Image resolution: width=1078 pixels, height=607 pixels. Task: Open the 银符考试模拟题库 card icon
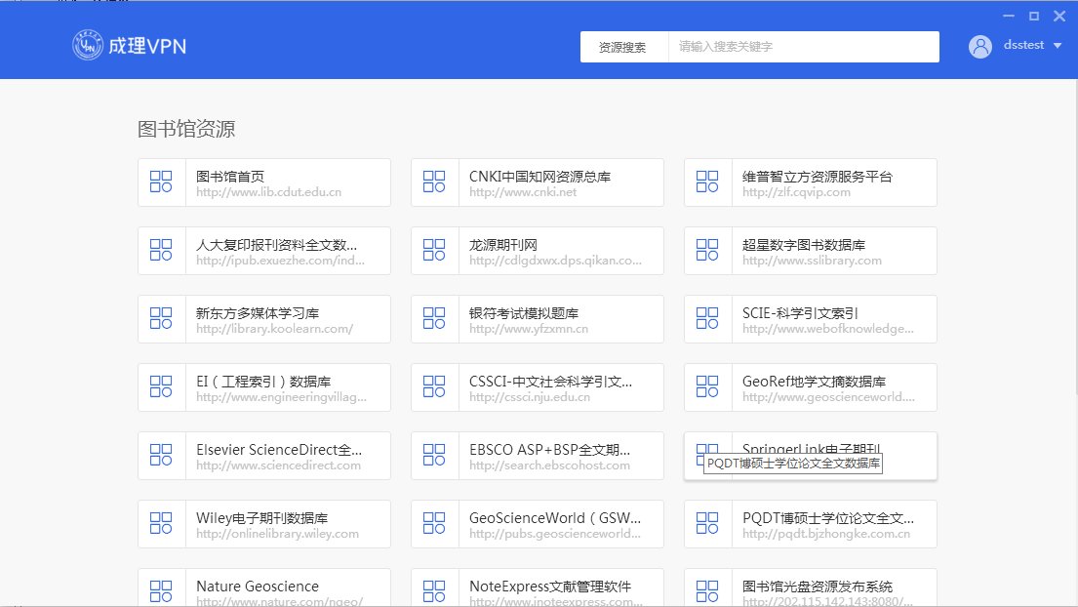434,318
